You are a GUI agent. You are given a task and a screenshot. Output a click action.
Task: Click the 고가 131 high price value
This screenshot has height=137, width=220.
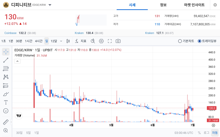(157, 16)
